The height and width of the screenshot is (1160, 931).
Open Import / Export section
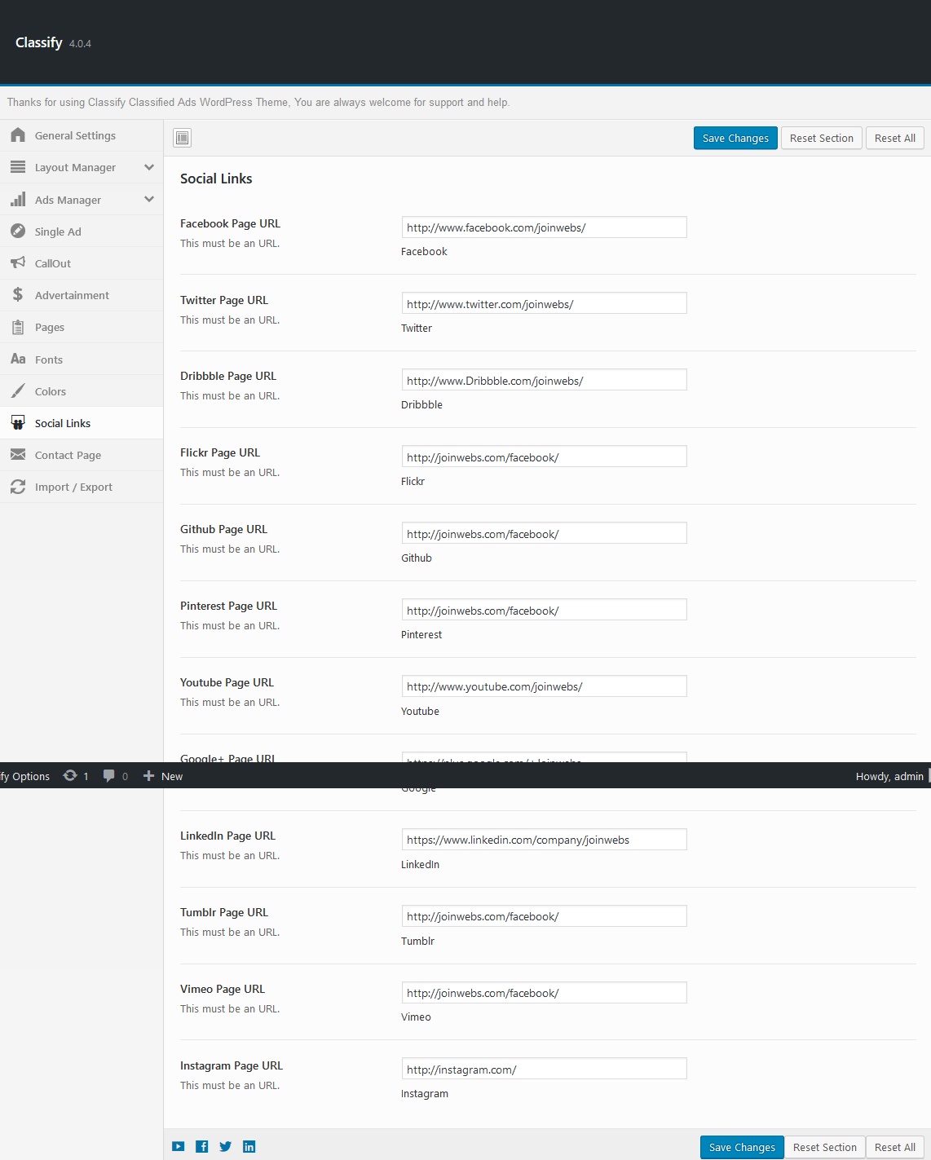point(82,487)
